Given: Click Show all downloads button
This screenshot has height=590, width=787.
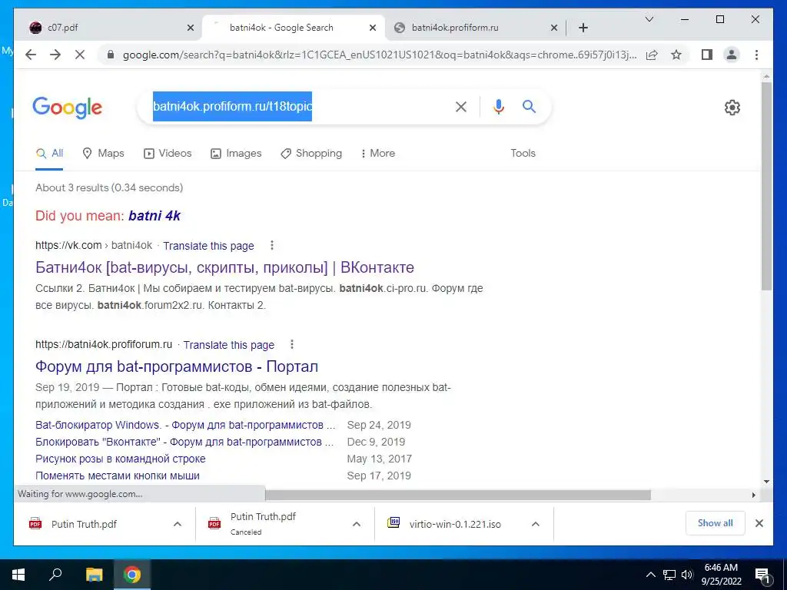Looking at the screenshot, I should (x=716, y=523).
